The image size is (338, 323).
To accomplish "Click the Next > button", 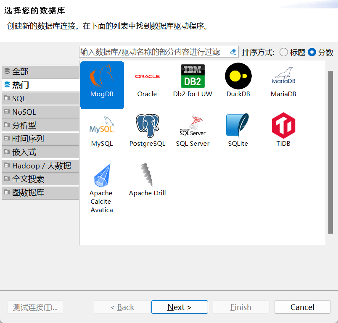I will click(x=180, y=307).
